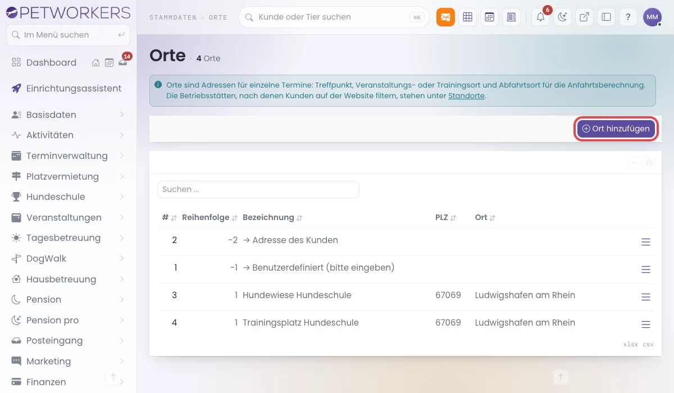Export the table as csv
Image resolution: width=674 pixels, height=393 pixels.
pos(648,345)
